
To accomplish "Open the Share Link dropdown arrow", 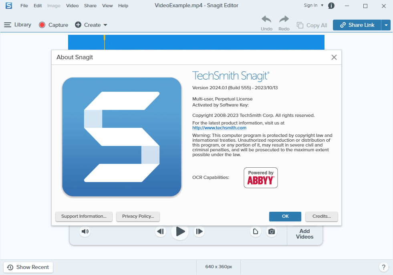I will [386, 25].
